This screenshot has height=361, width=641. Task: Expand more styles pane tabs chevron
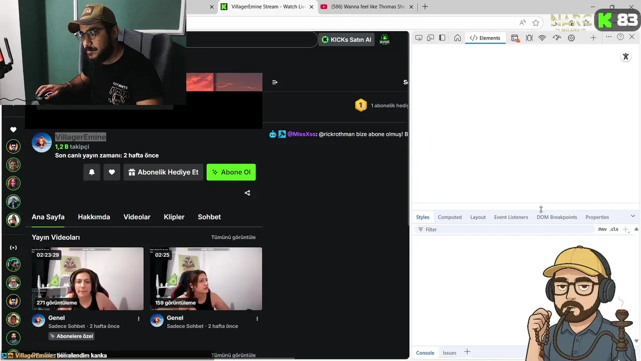click(633, 216)
